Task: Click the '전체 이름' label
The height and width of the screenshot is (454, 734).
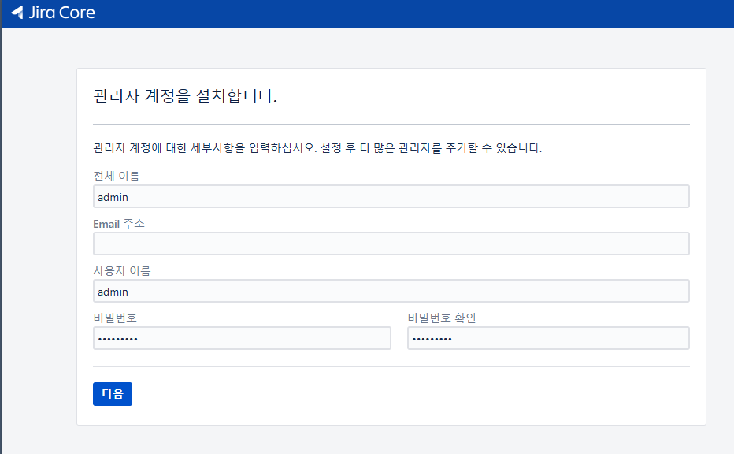Action: click(x=117, y=177)
